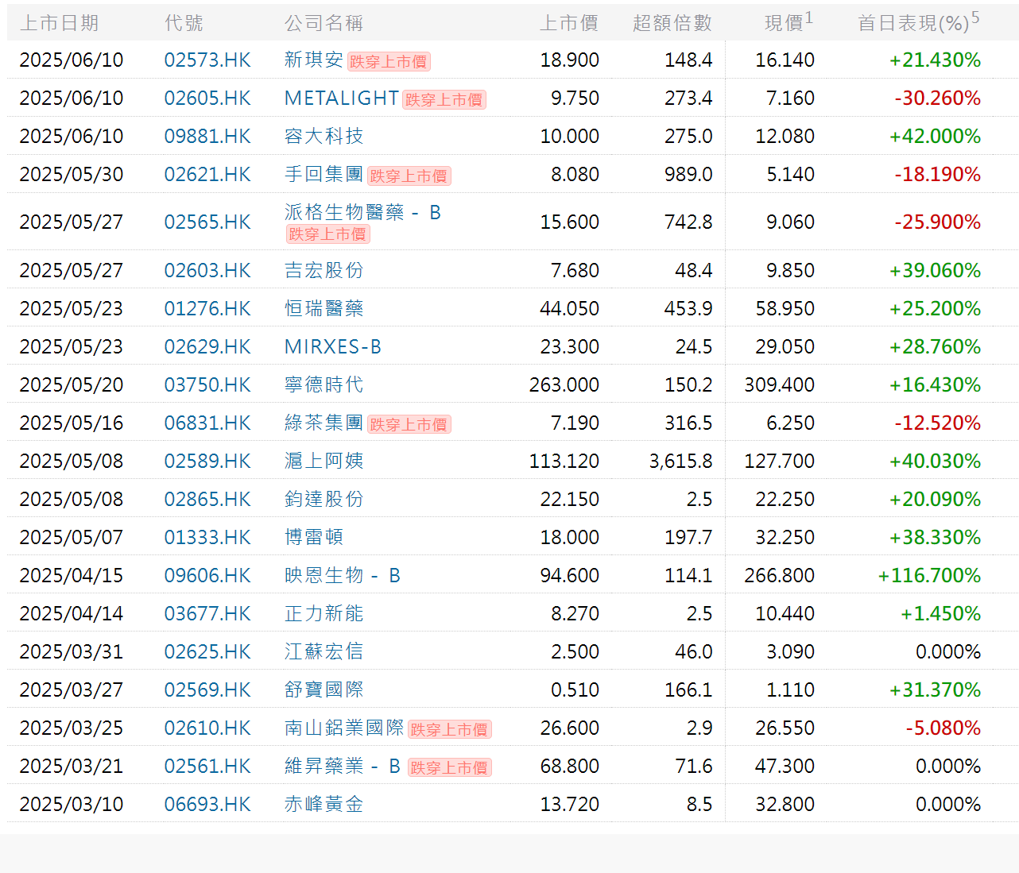1019x873 pixels.
Task: Open stock code 02569.HK link
Action: (x=207, y=690)
